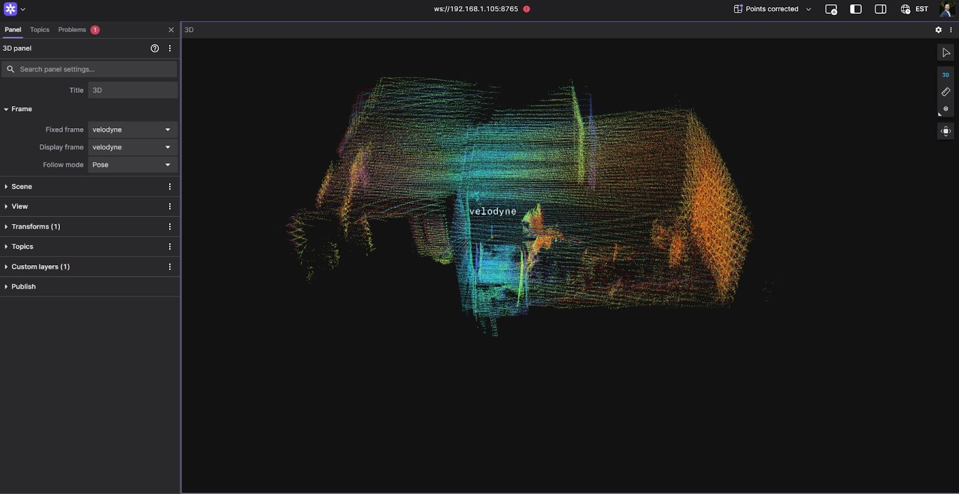Expand the Transforms (1) section

coord(35,227)
